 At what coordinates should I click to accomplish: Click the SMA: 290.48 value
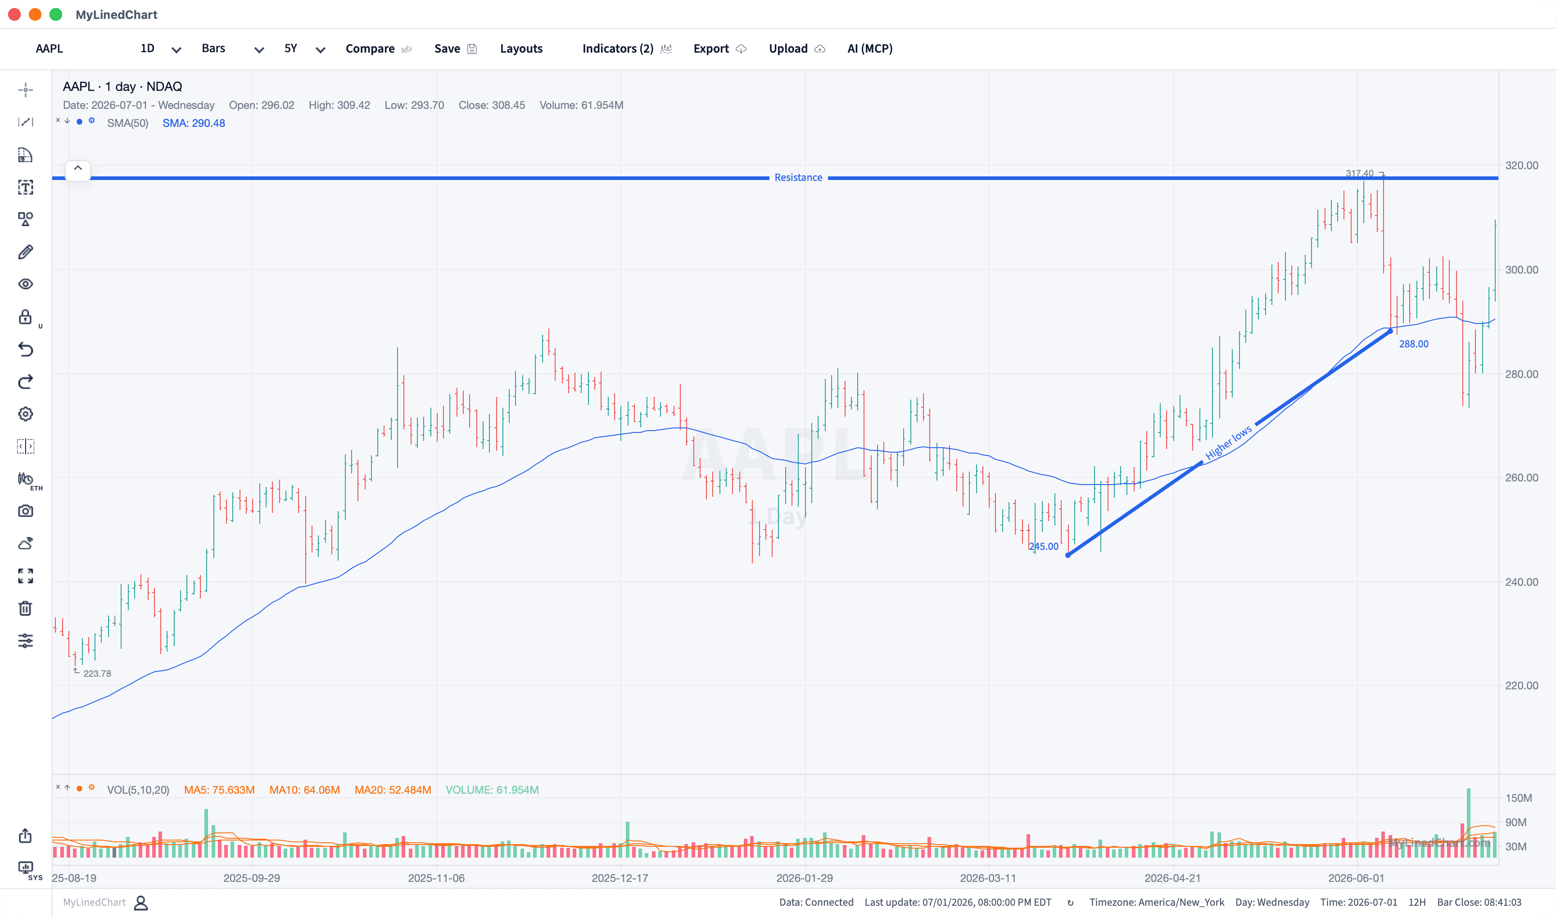tap(194, 123)
